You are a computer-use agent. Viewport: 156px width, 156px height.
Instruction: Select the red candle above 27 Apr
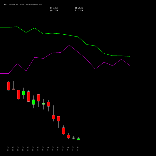pos(64,131)
